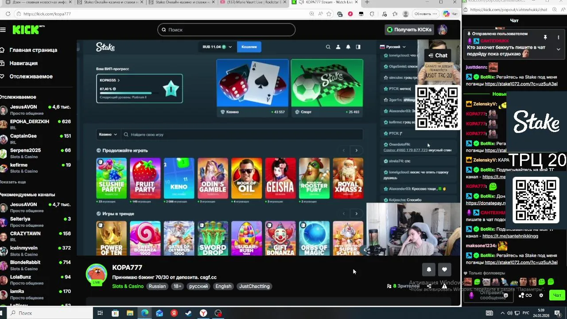The height and width of the screenshot is (319, 567).
Task: Open a new browser tab
Action: point(367,3)
